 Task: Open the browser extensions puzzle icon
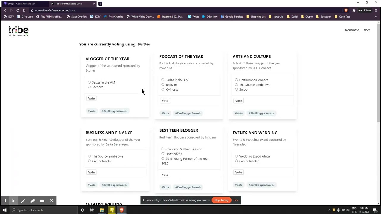[354, 10]
